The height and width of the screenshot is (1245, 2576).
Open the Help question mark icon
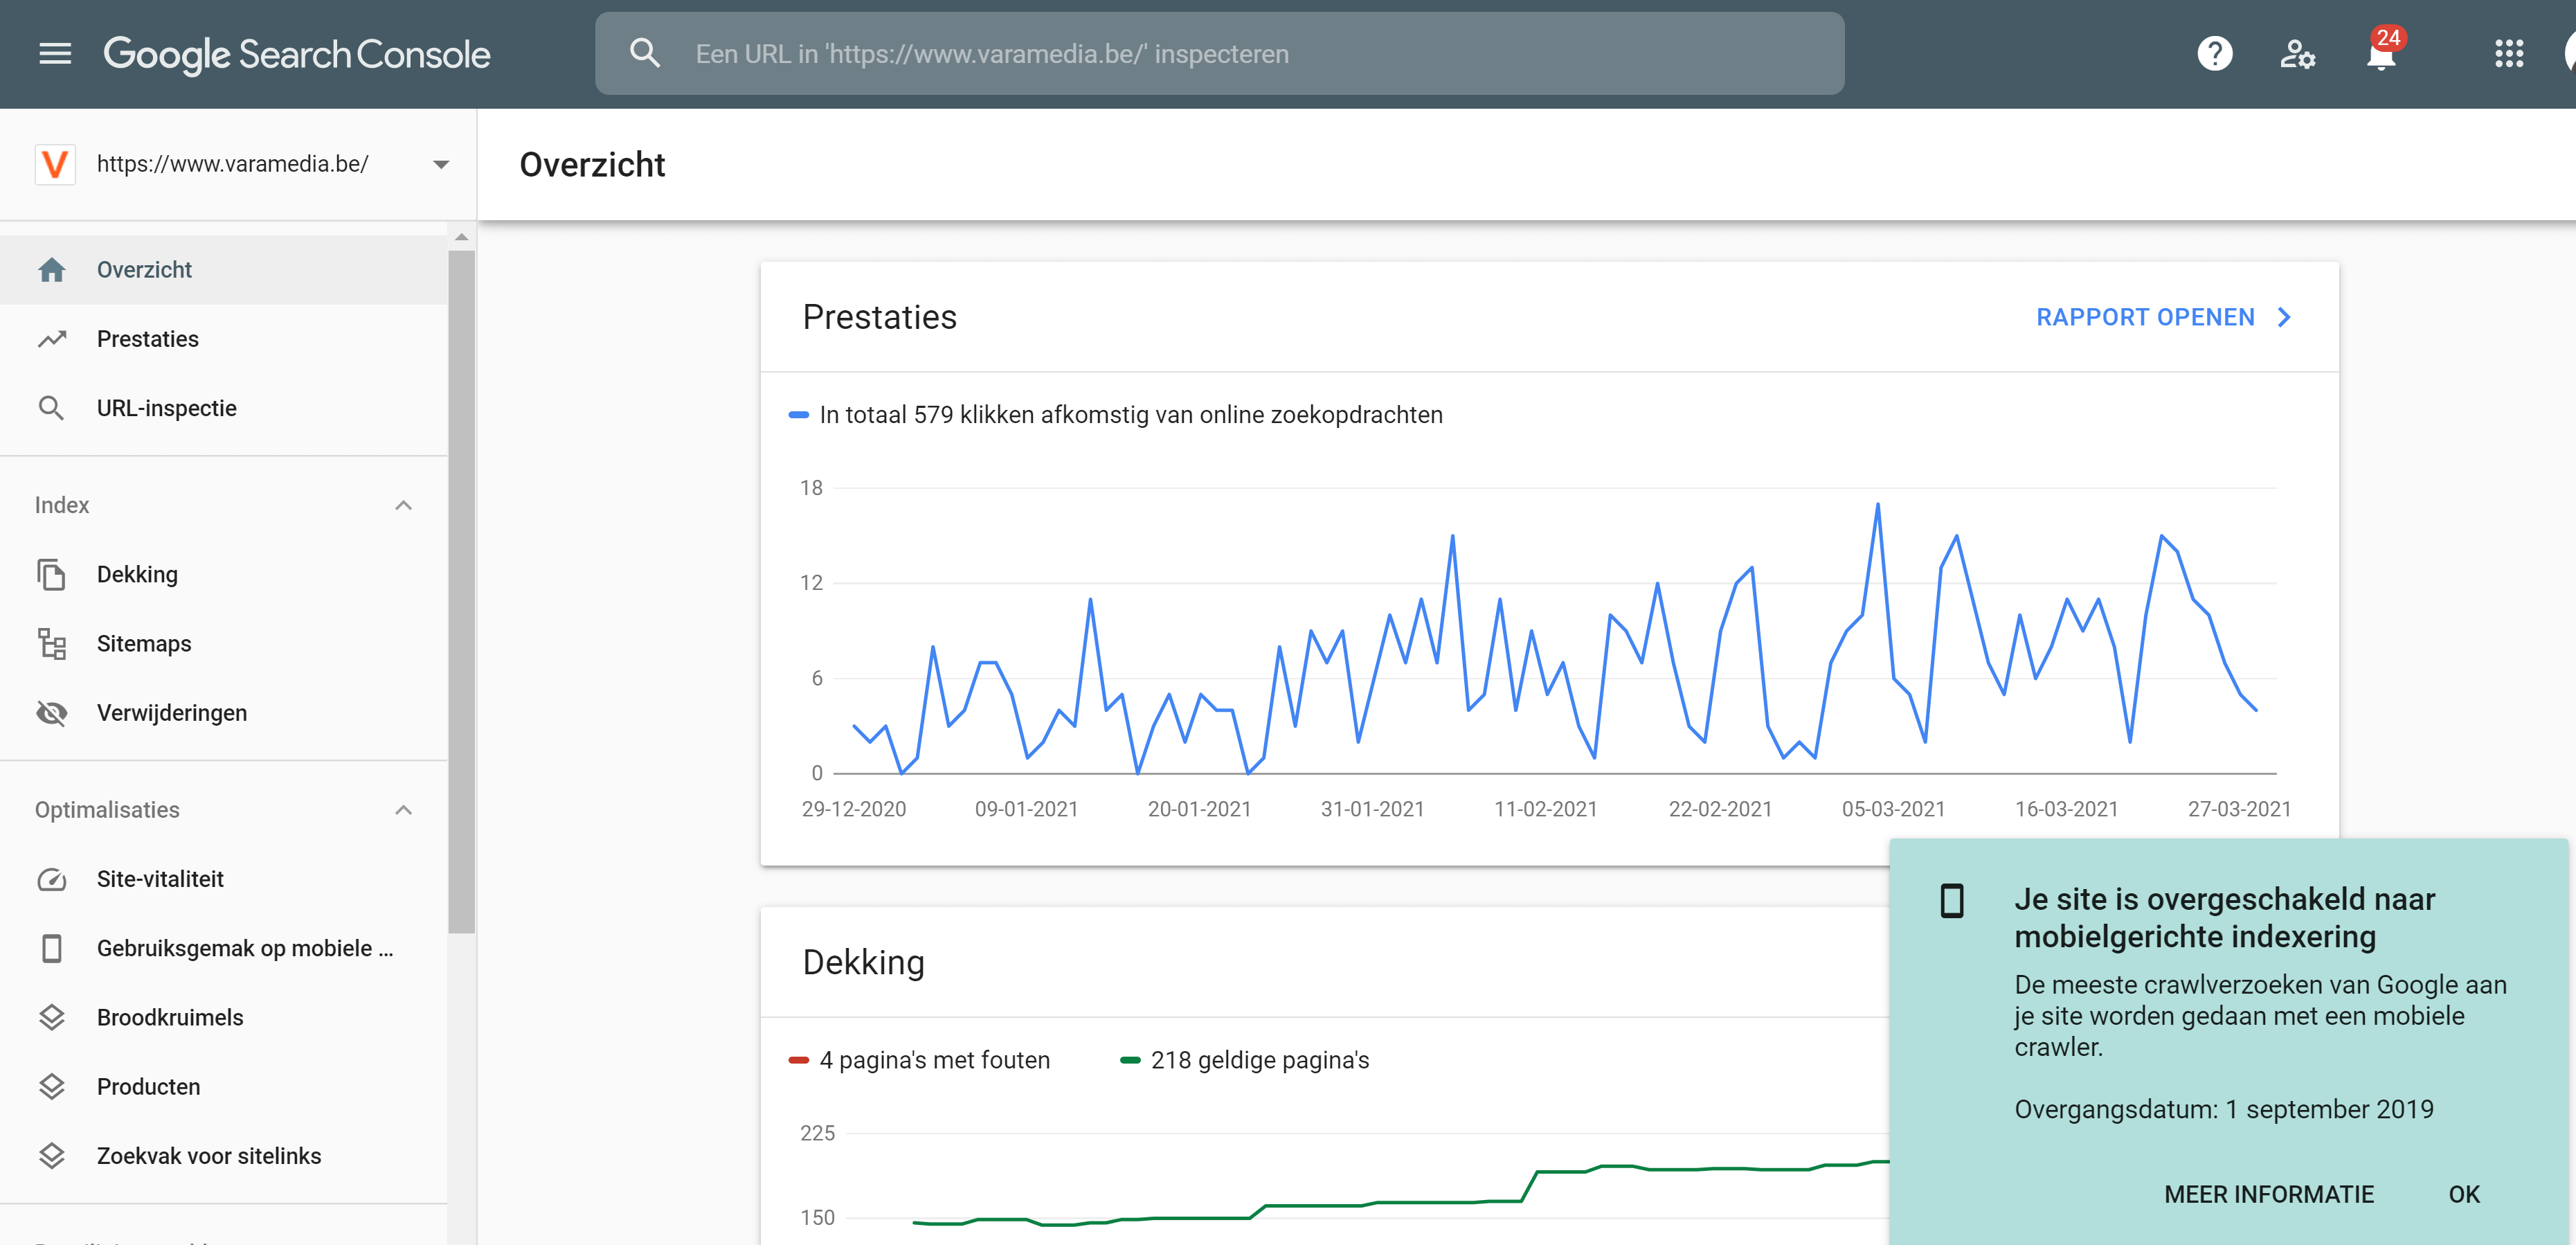click(2214, 54)
